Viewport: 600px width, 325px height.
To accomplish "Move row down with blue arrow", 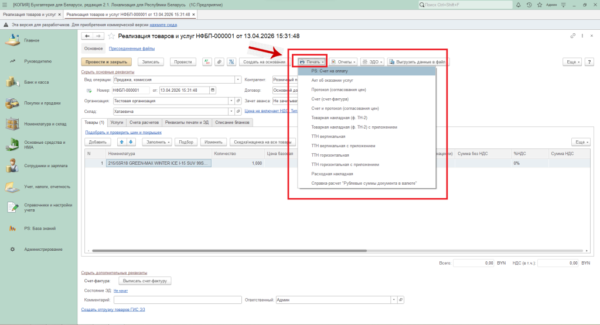I will pos(131,142).
